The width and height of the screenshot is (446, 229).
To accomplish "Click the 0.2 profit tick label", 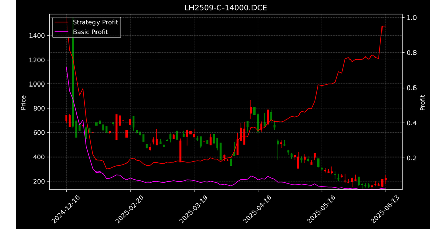I will pos(411,158).
